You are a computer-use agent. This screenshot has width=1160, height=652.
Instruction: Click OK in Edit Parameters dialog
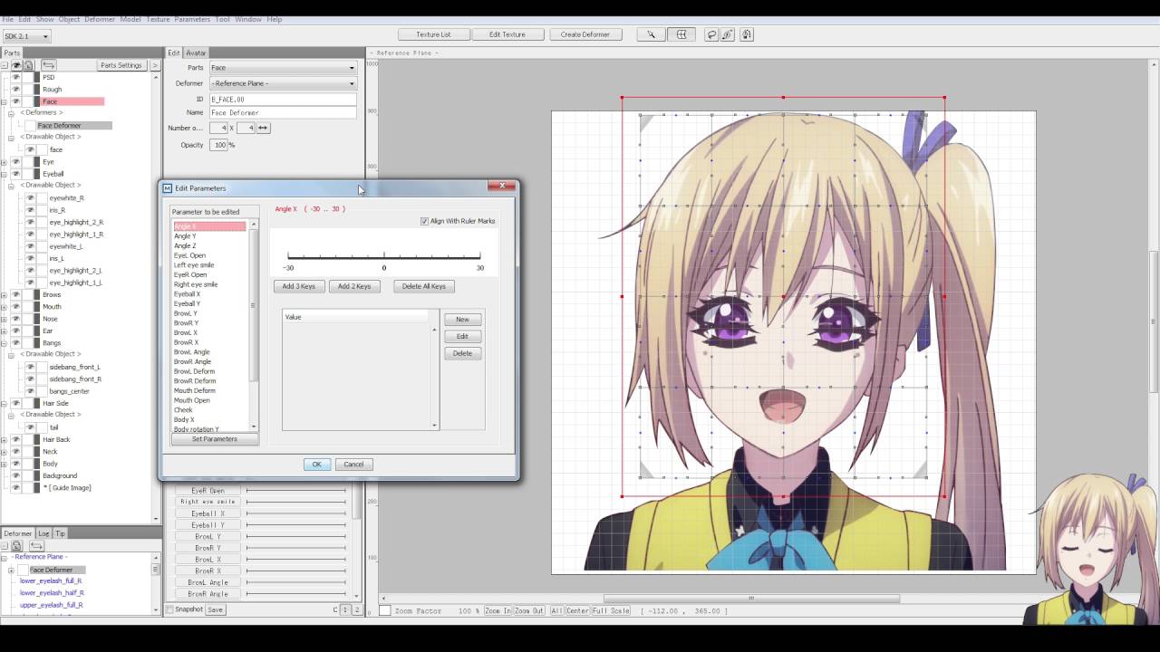coord(316,465)
